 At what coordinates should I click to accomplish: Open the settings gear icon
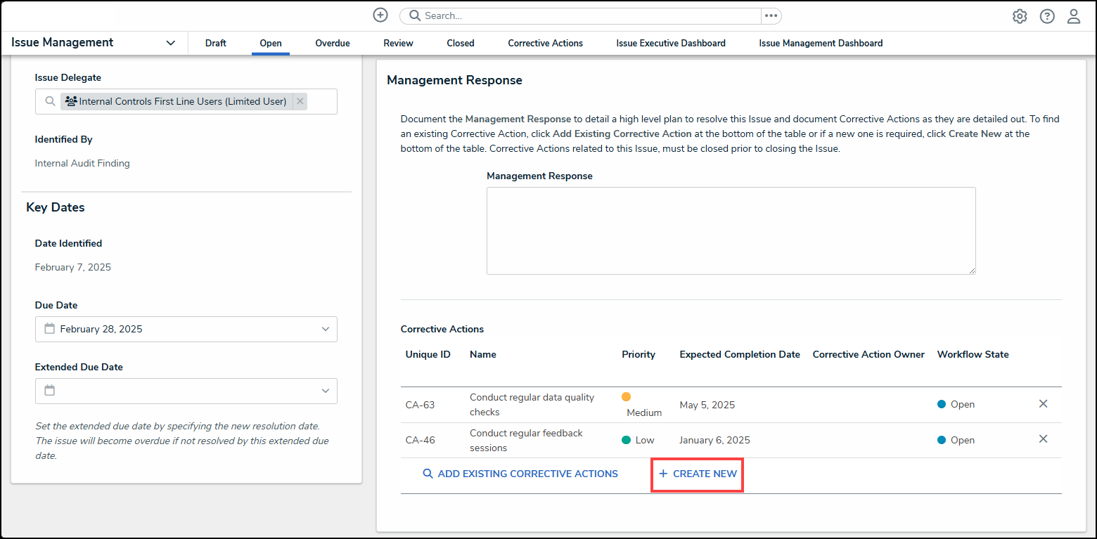(x=1020, y=16)
